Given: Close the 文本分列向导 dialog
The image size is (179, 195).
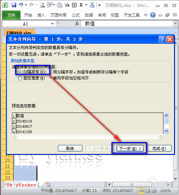Looking at the screenshot, I should [170, 39].
